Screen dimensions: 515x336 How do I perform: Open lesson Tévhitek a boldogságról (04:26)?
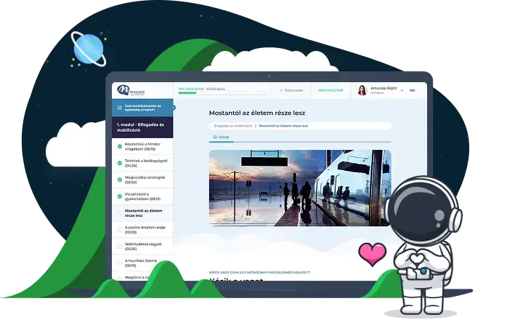142,163
